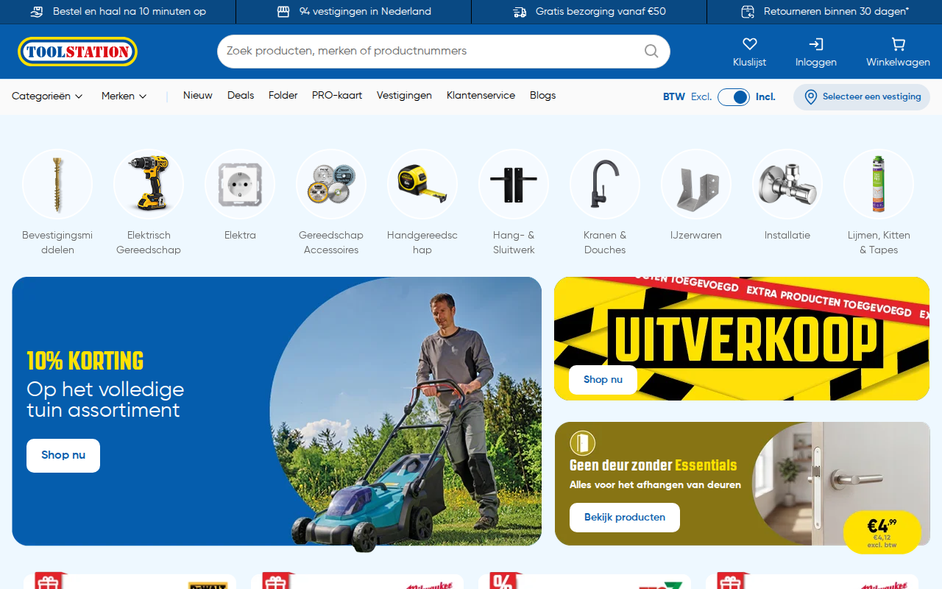Open the Nieuw menu item

tap(198, 96)
